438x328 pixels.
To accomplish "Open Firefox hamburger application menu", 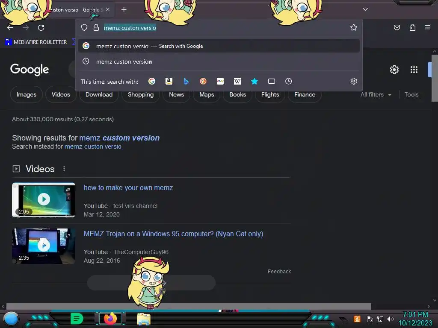I will 428,27.
